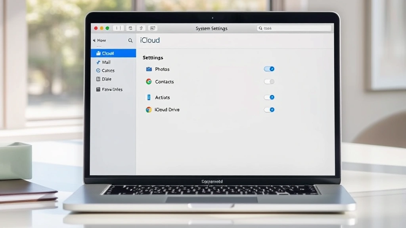Collapse back using the sidebar chevron
Screen dimensions: 406x228
tap(94, 40)
